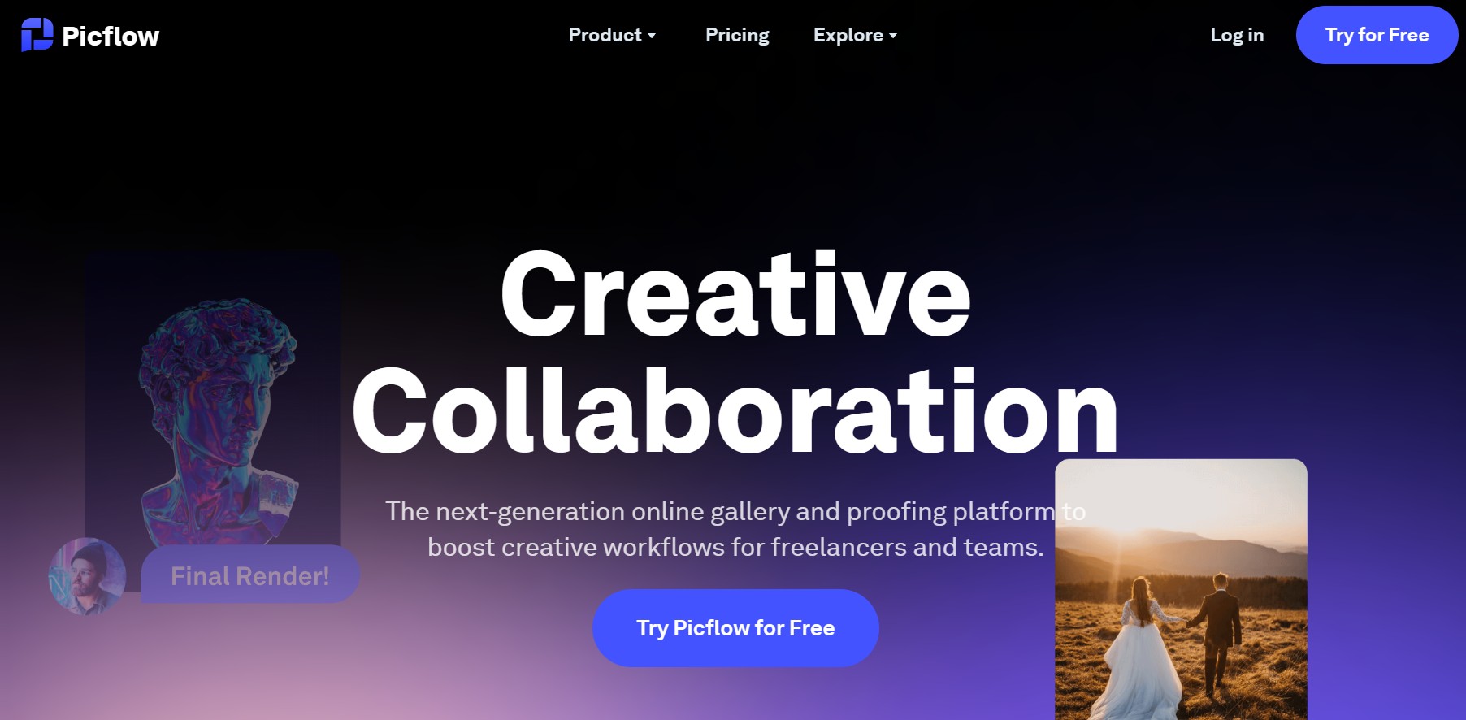Click the Picflow logo icon
Screen dimensions: 1466x720
[x=37, y=35]
